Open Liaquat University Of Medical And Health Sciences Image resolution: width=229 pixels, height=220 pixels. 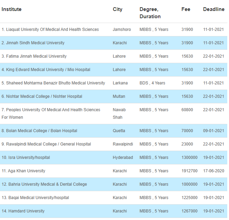(50, 30)
